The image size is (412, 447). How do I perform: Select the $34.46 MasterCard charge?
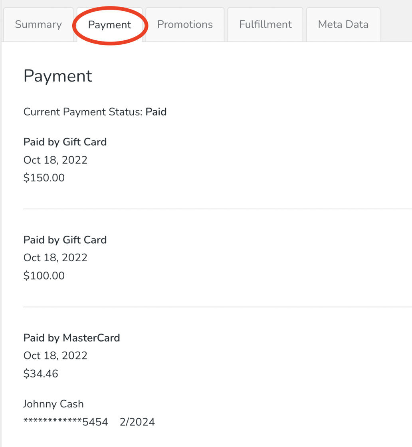[x=40, y=373]
